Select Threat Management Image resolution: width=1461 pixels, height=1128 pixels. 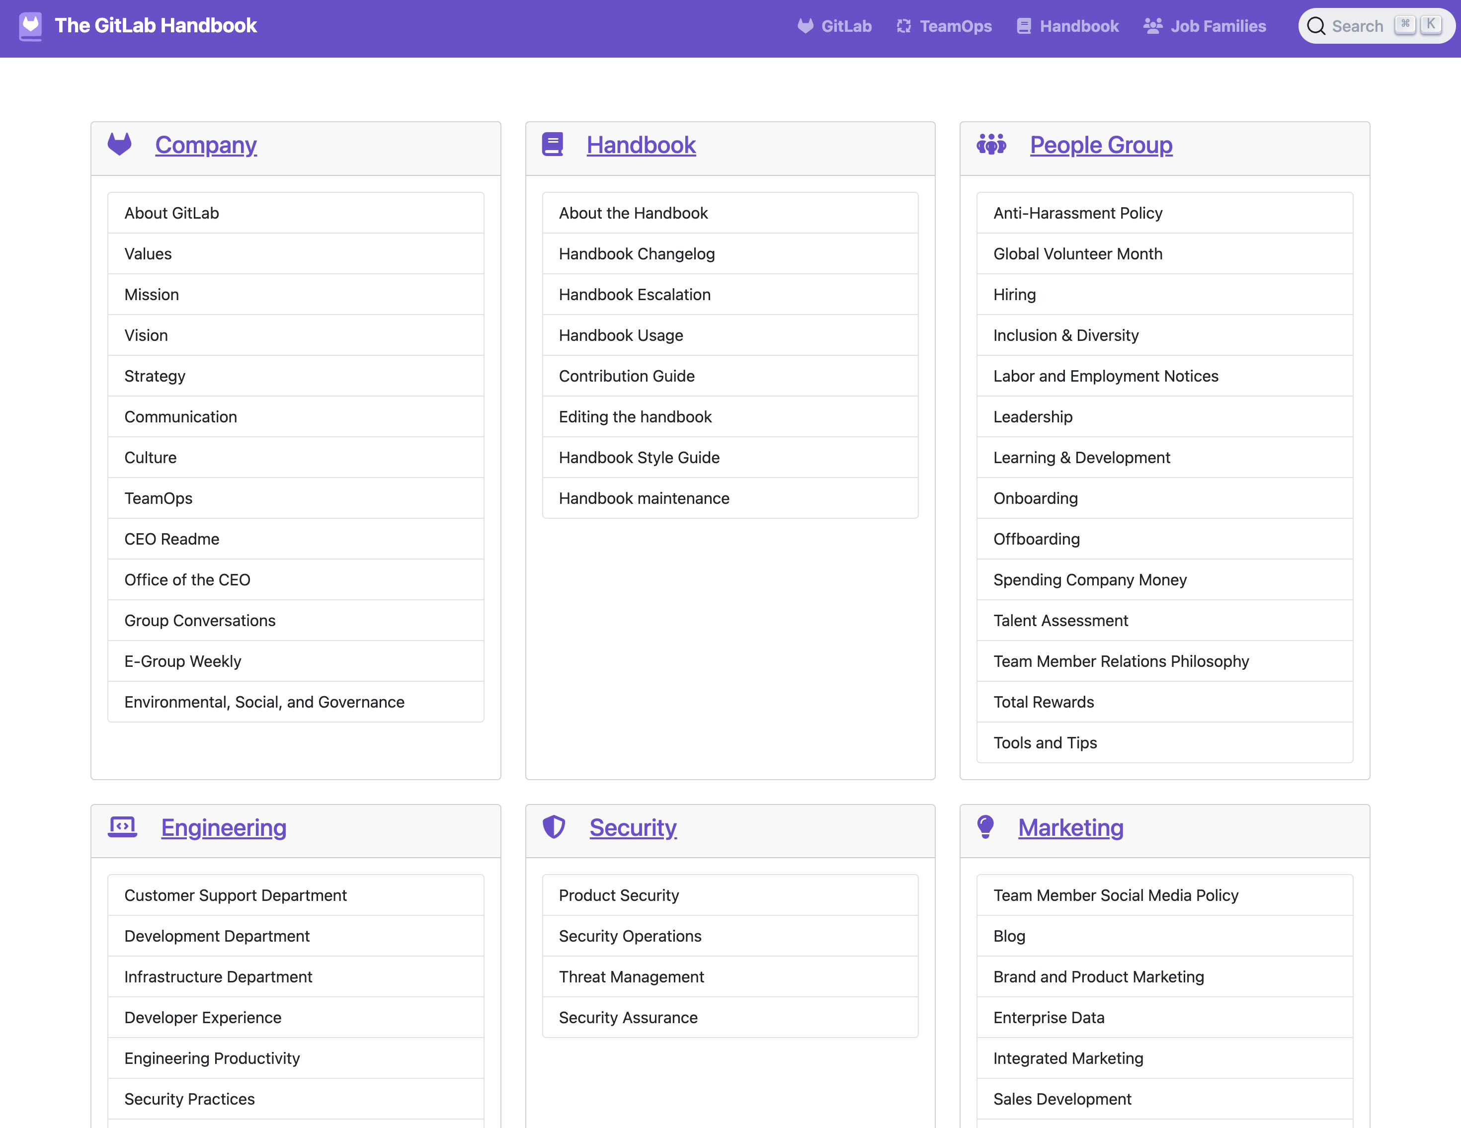[730, 977]
